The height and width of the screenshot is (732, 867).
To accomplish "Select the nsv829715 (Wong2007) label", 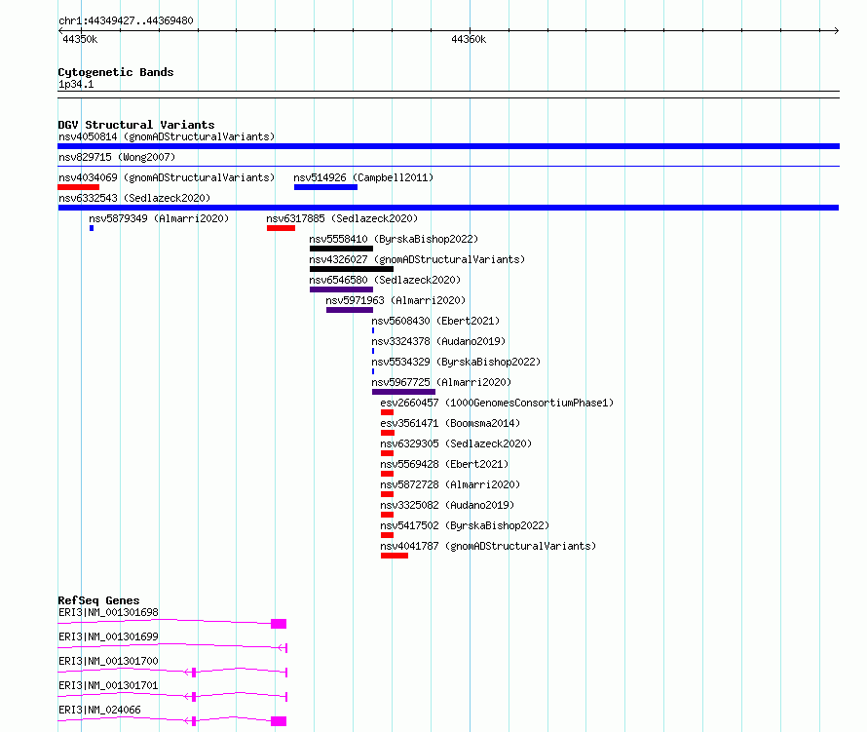I will (117, 157).
